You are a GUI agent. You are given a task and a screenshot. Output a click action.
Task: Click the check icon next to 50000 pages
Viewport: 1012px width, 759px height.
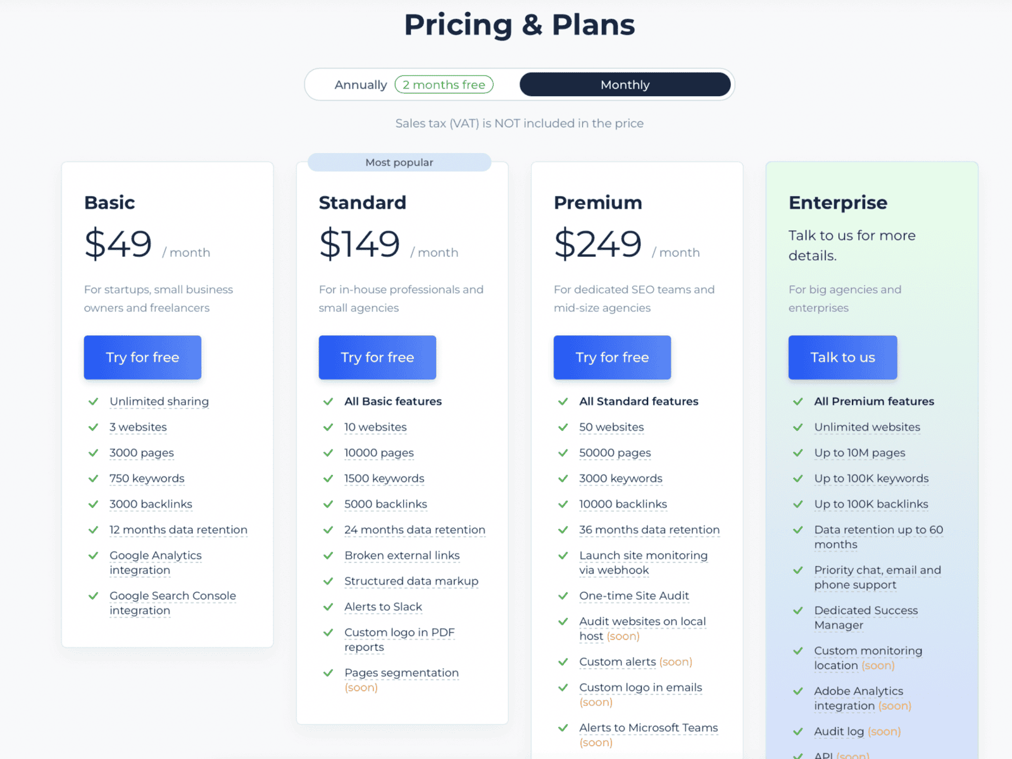tap(563, 453)
